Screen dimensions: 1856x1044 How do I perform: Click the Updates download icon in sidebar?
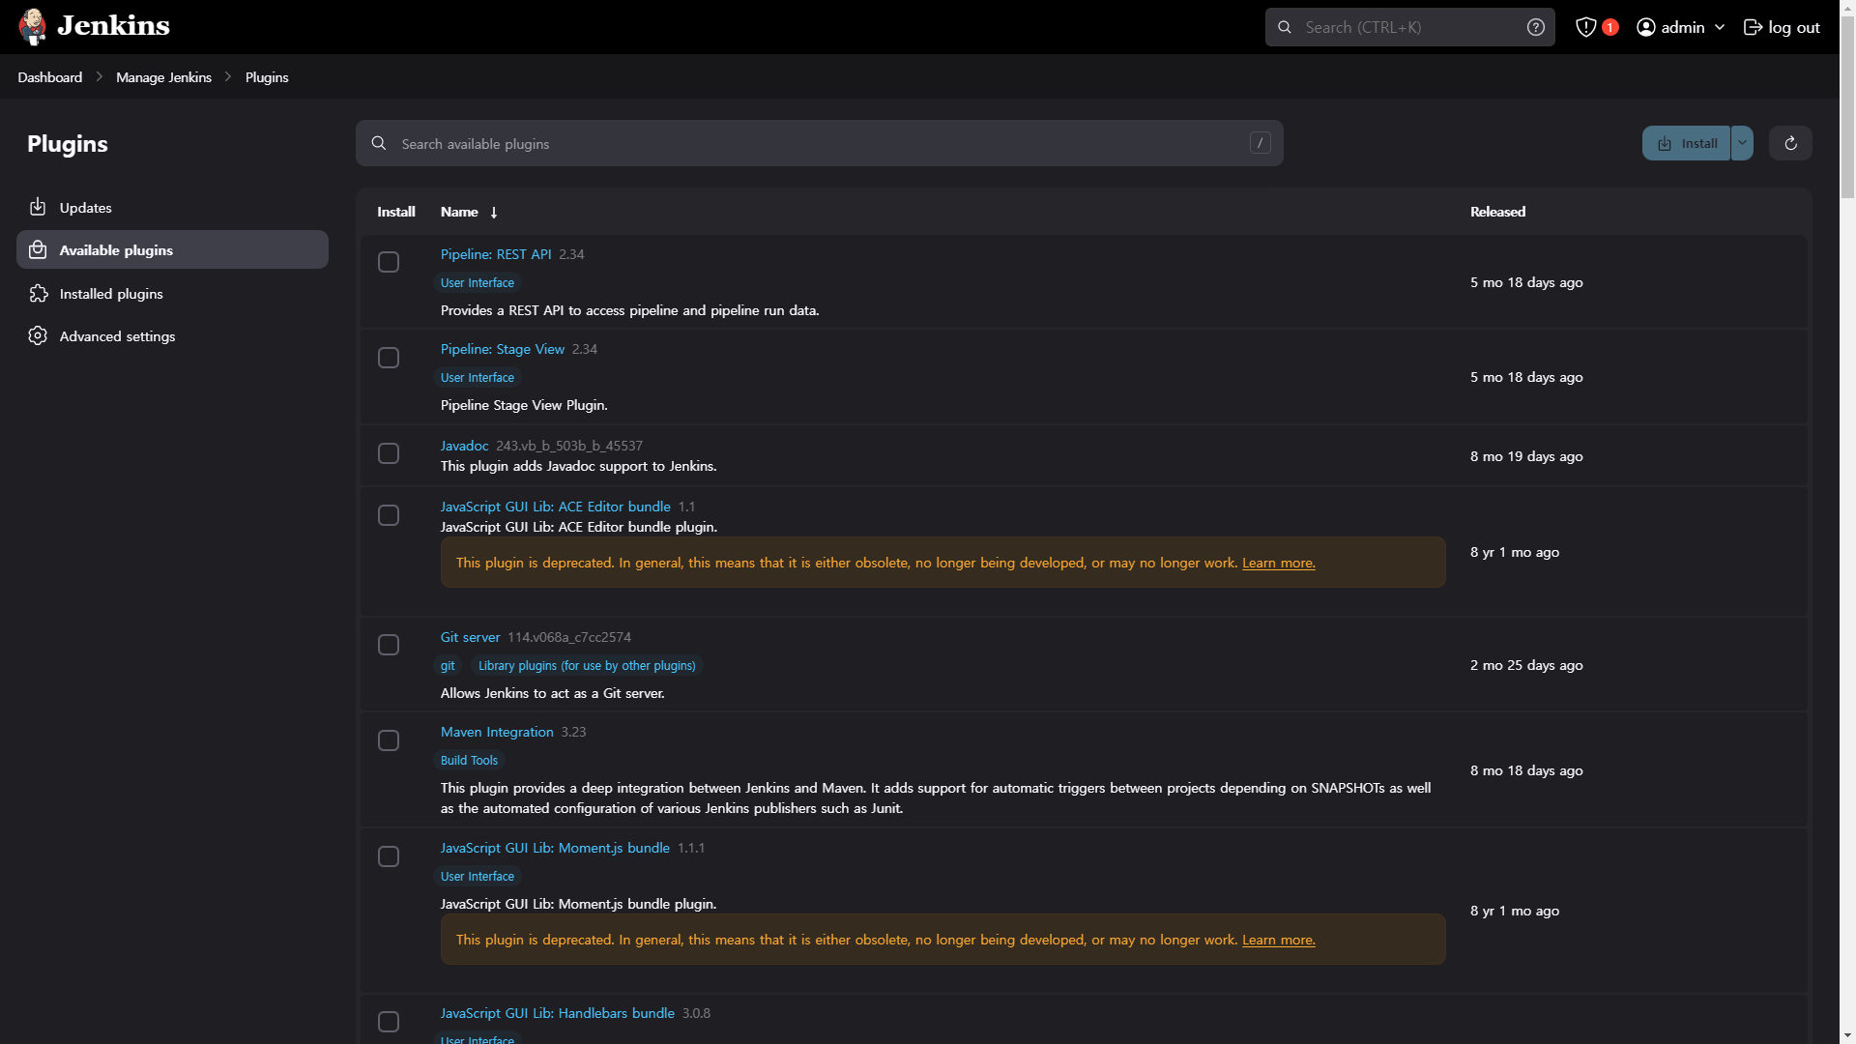(38, 207)
